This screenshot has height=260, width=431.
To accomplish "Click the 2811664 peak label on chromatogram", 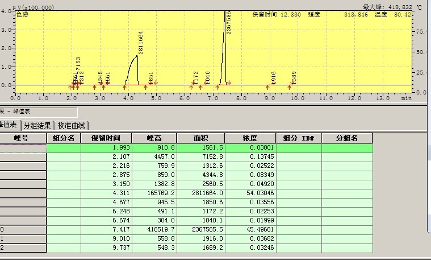I will tap(140, 43).
